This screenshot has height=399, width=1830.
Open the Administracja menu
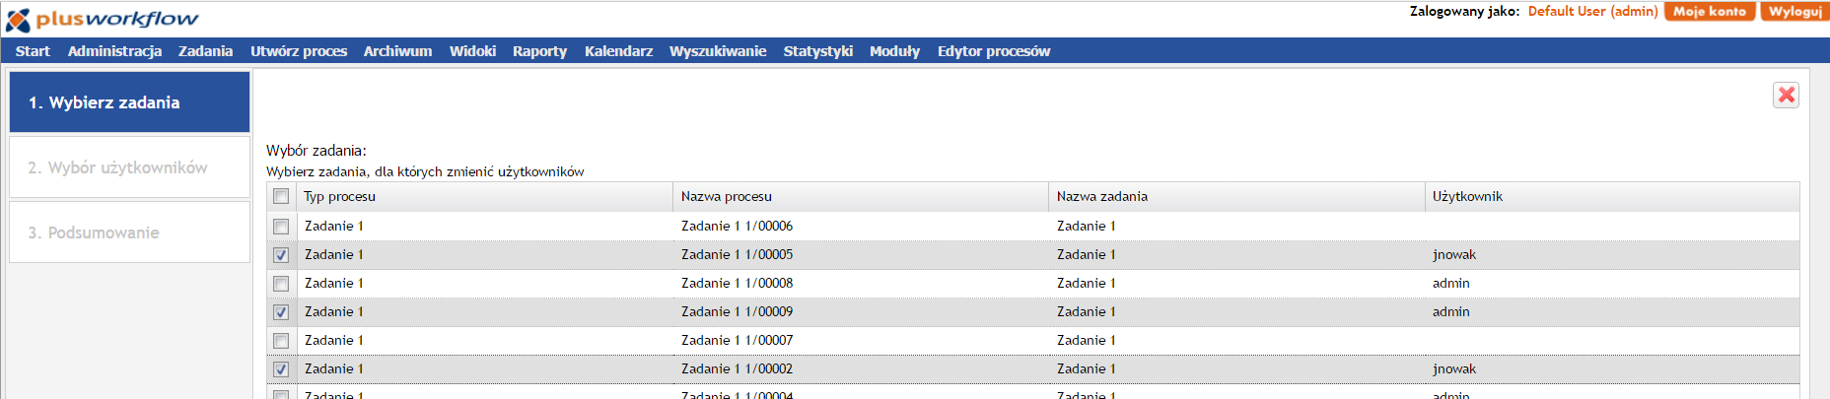point(114,51)
